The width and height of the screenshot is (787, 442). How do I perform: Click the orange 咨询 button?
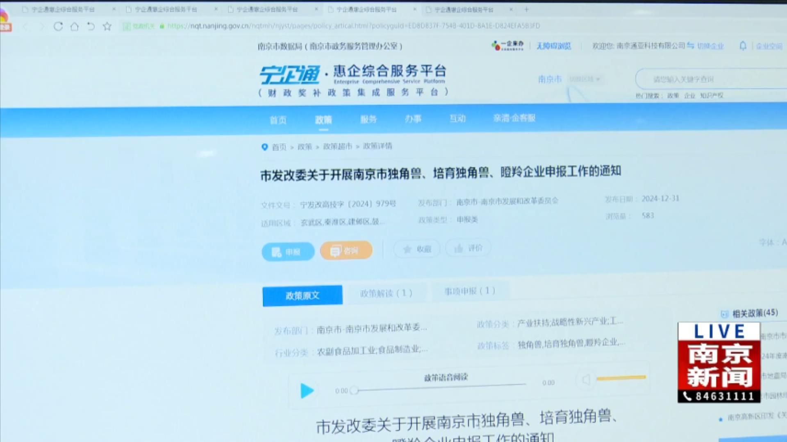pyautogui.click(x=346, y=250)
